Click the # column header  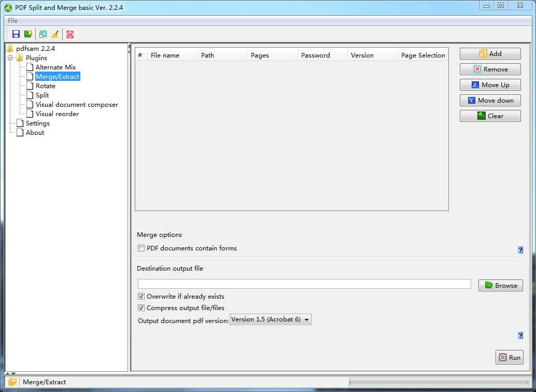point(141,55)
